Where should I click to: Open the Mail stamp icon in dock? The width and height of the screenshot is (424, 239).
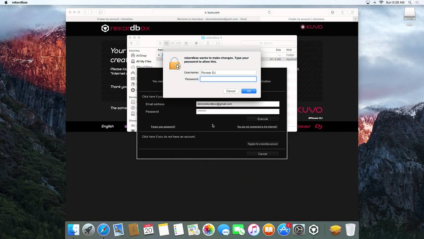click(x=118, y=230)
